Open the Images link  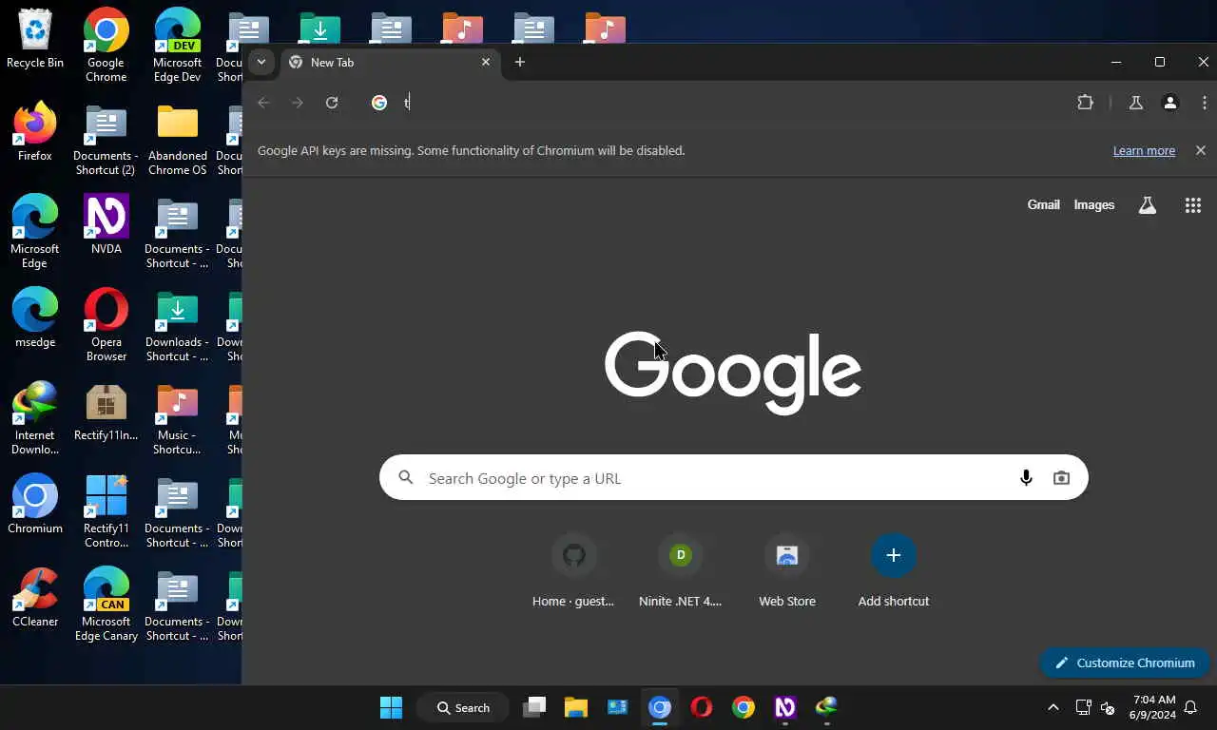pyautogui.click(x=1094, y=204)
